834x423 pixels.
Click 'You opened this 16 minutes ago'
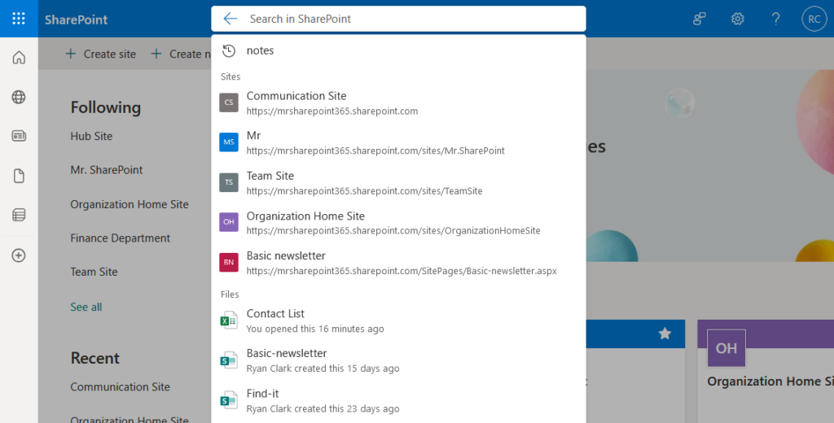pos(315,329)
